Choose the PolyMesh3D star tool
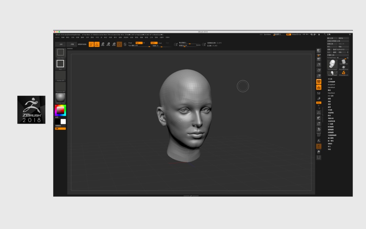Image resolution: width=366 pixels, height=229 pixels. (x=344, y=67)
